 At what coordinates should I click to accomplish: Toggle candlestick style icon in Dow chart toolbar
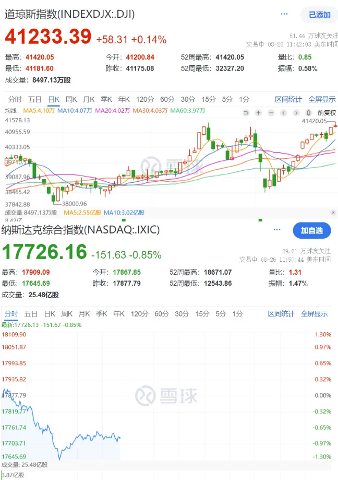tap(309, 113)
